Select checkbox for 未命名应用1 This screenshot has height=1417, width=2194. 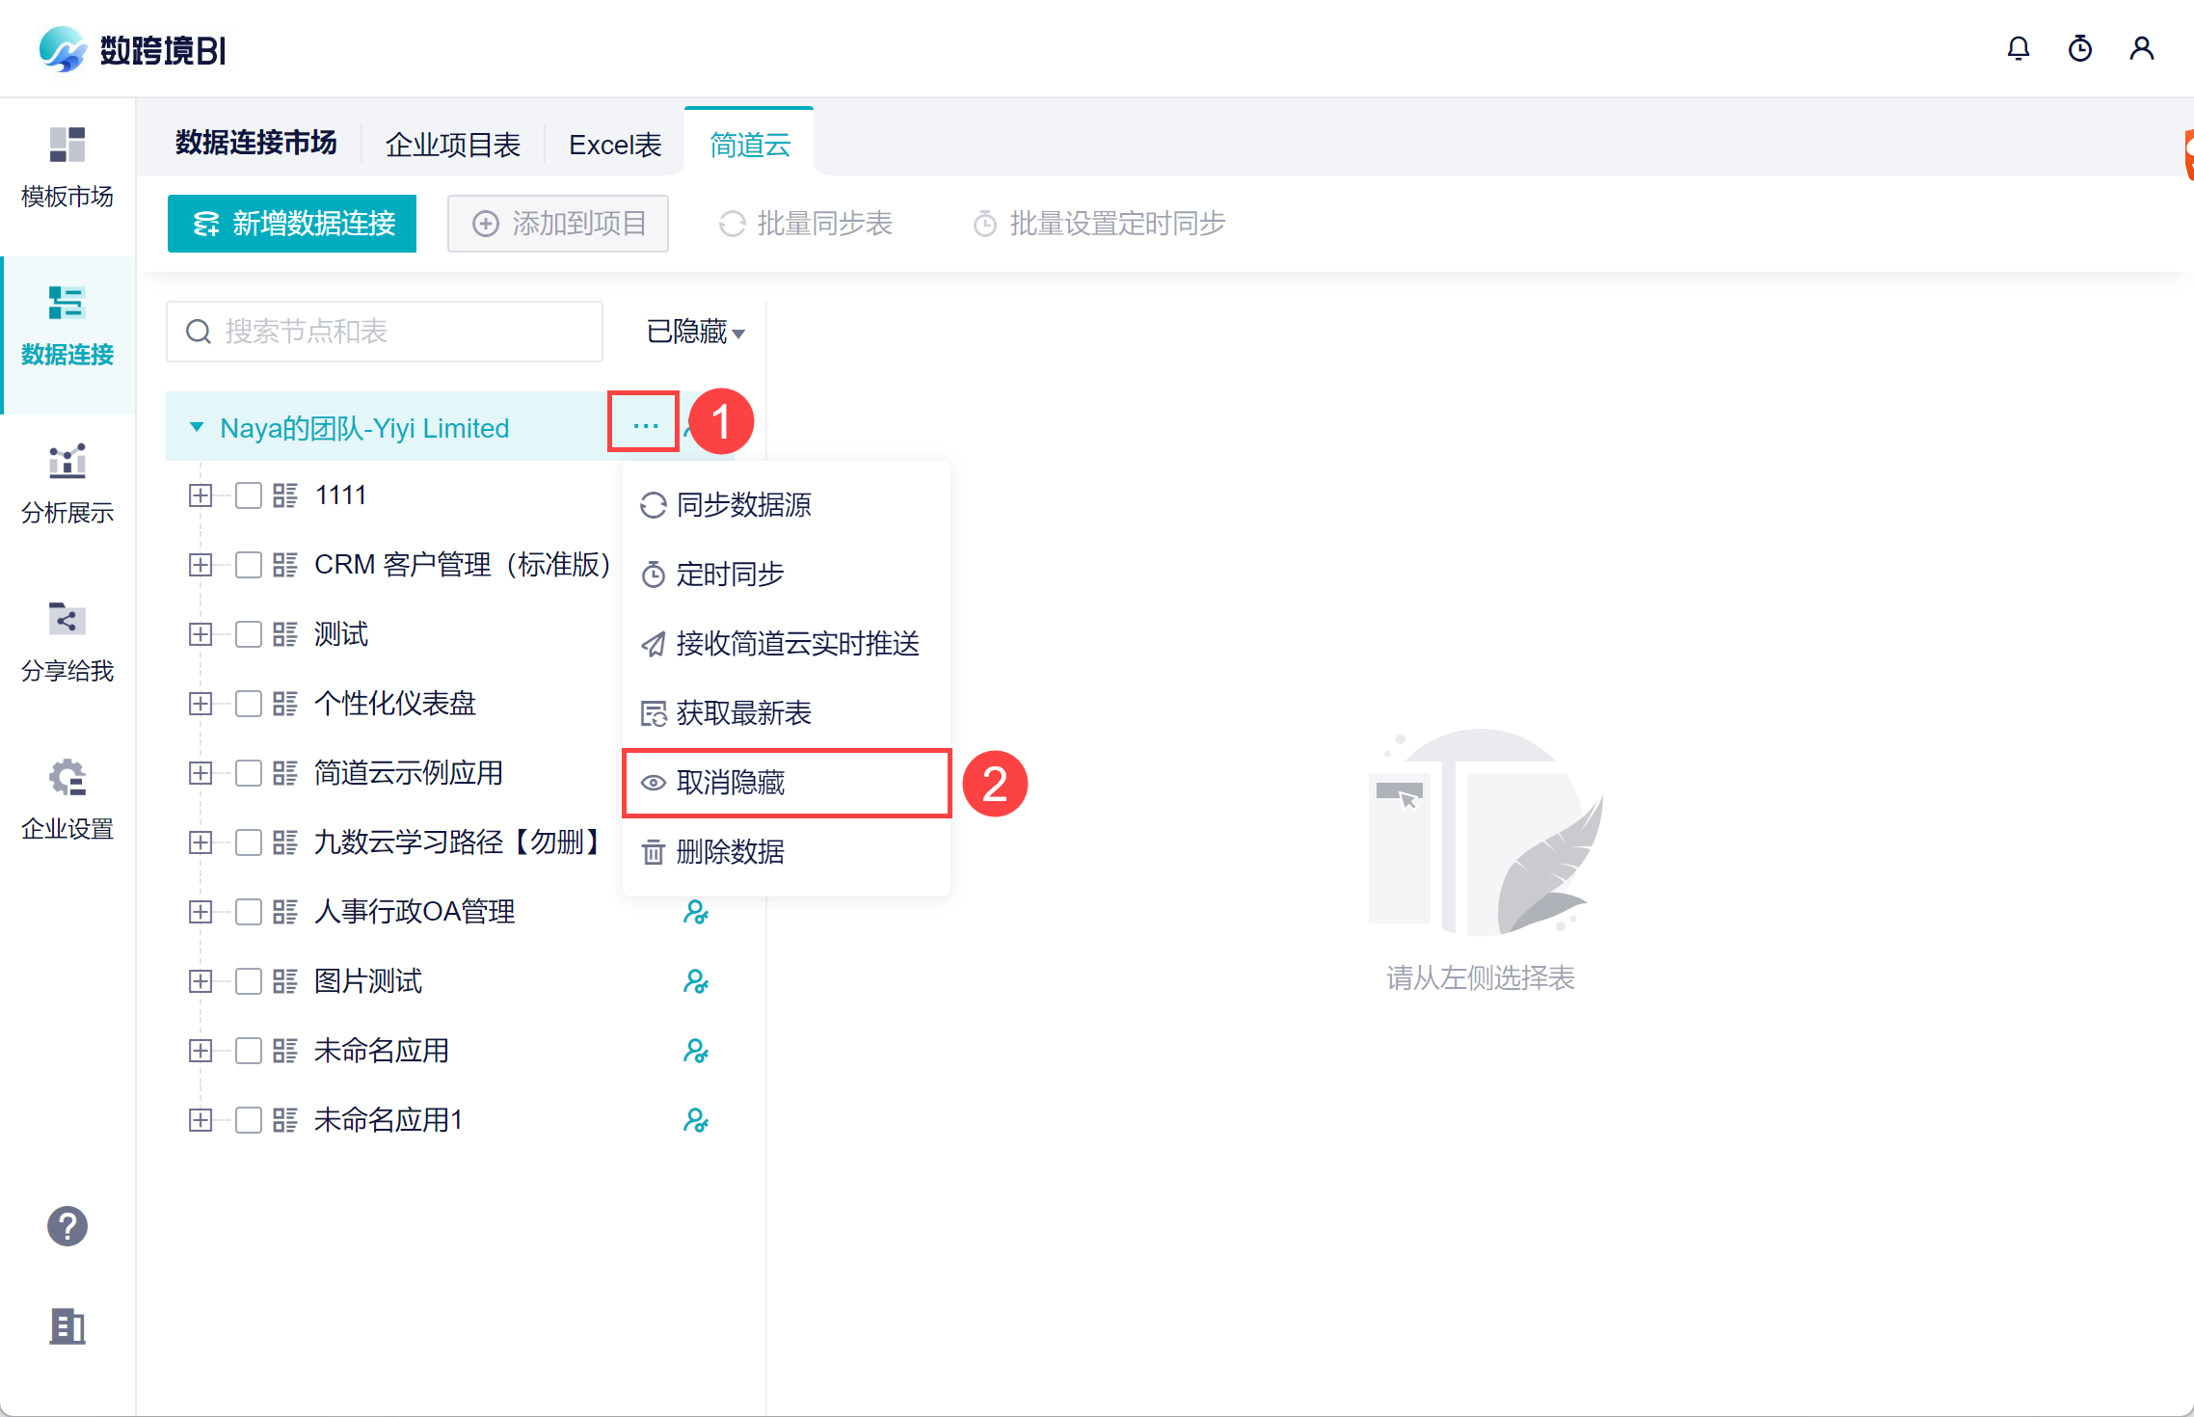pos(249,1120)
